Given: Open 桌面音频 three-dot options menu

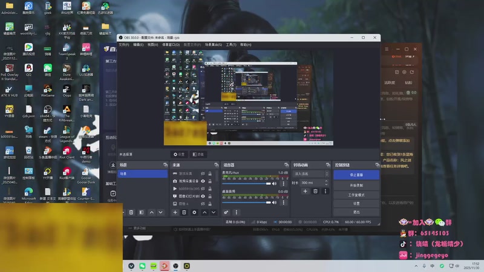Looking at the screenshot, I should [283, 202].
